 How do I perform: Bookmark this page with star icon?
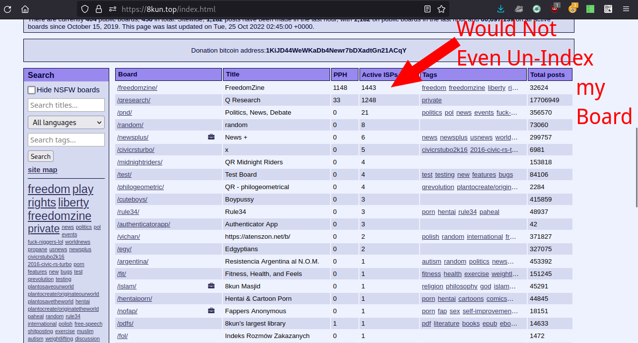coord(441,9)
